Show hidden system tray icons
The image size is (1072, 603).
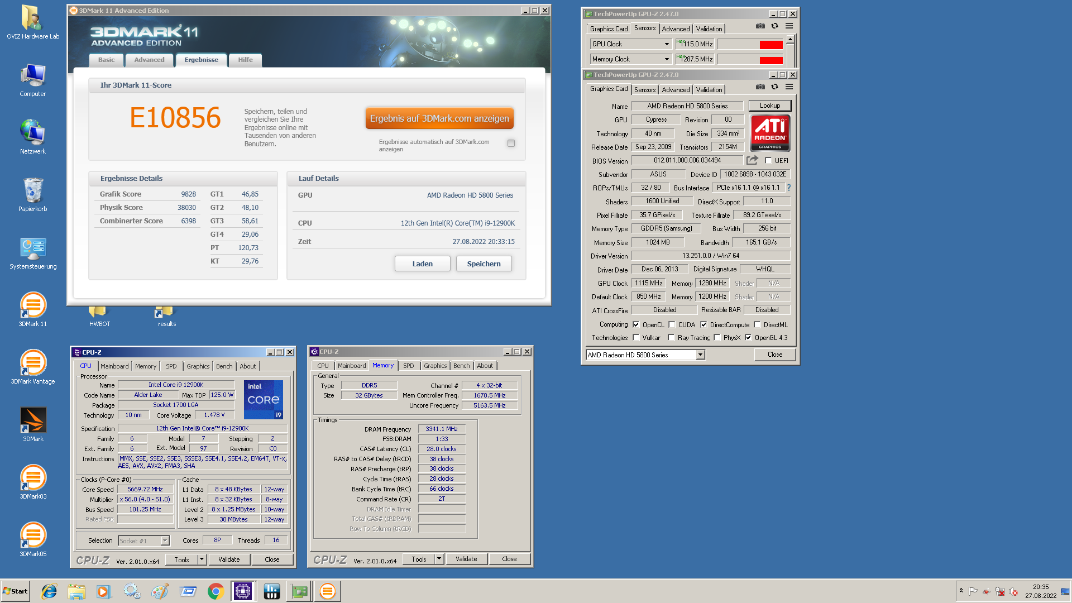(x=961, y=591)
